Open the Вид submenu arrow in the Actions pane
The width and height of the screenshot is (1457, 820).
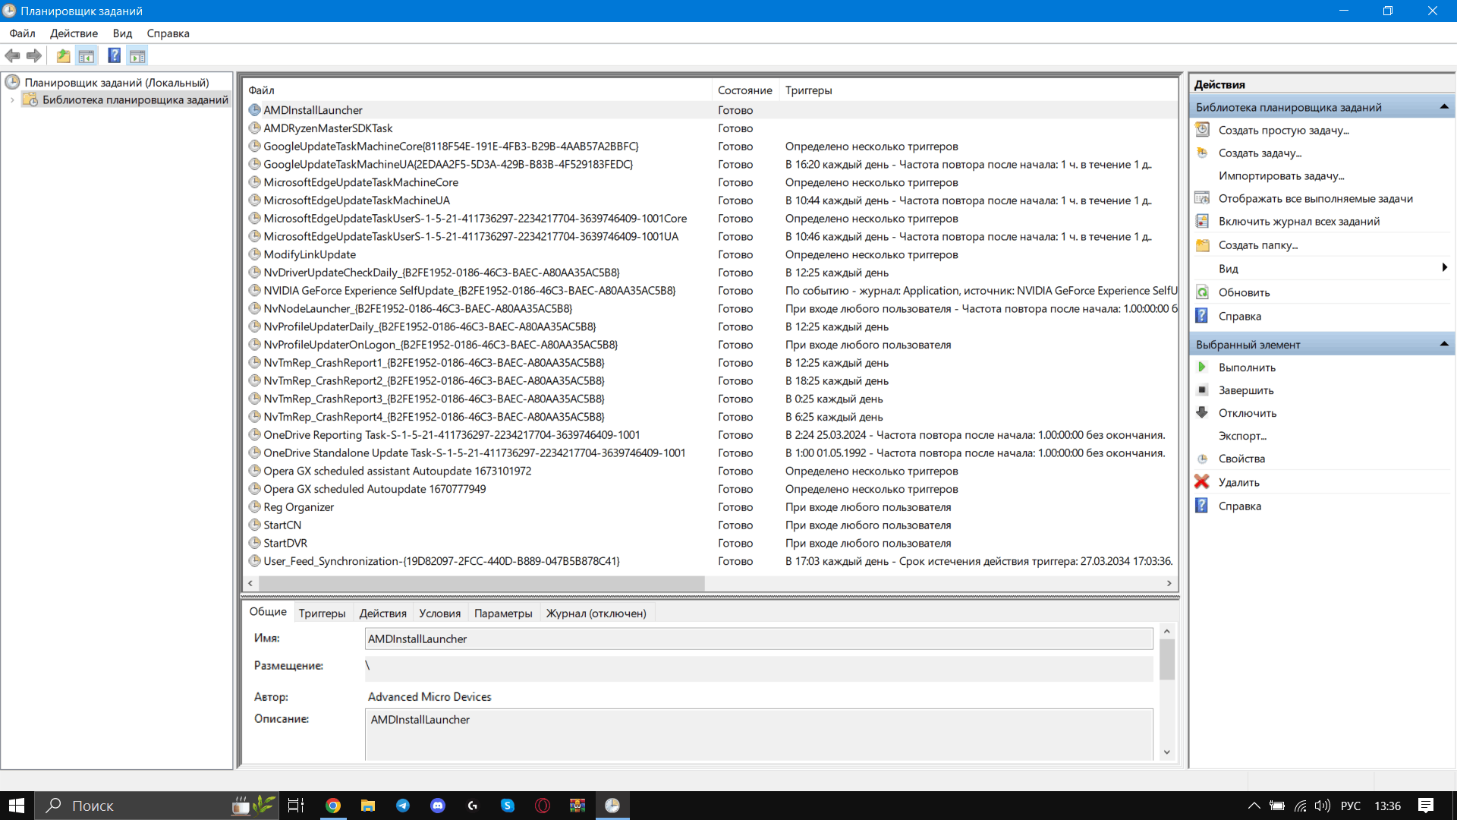(x=1443, y=268)
